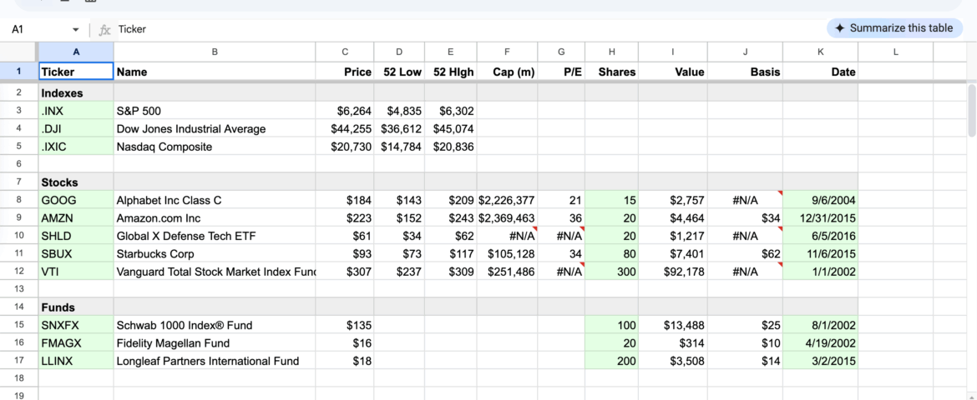Click the vertical scrollbar thumb

[x=971, y=111]
